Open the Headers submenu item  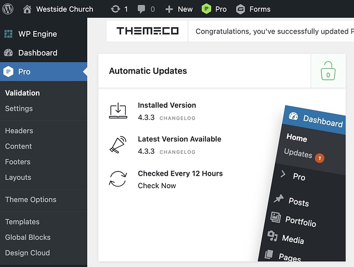click(x=19, y=131)
